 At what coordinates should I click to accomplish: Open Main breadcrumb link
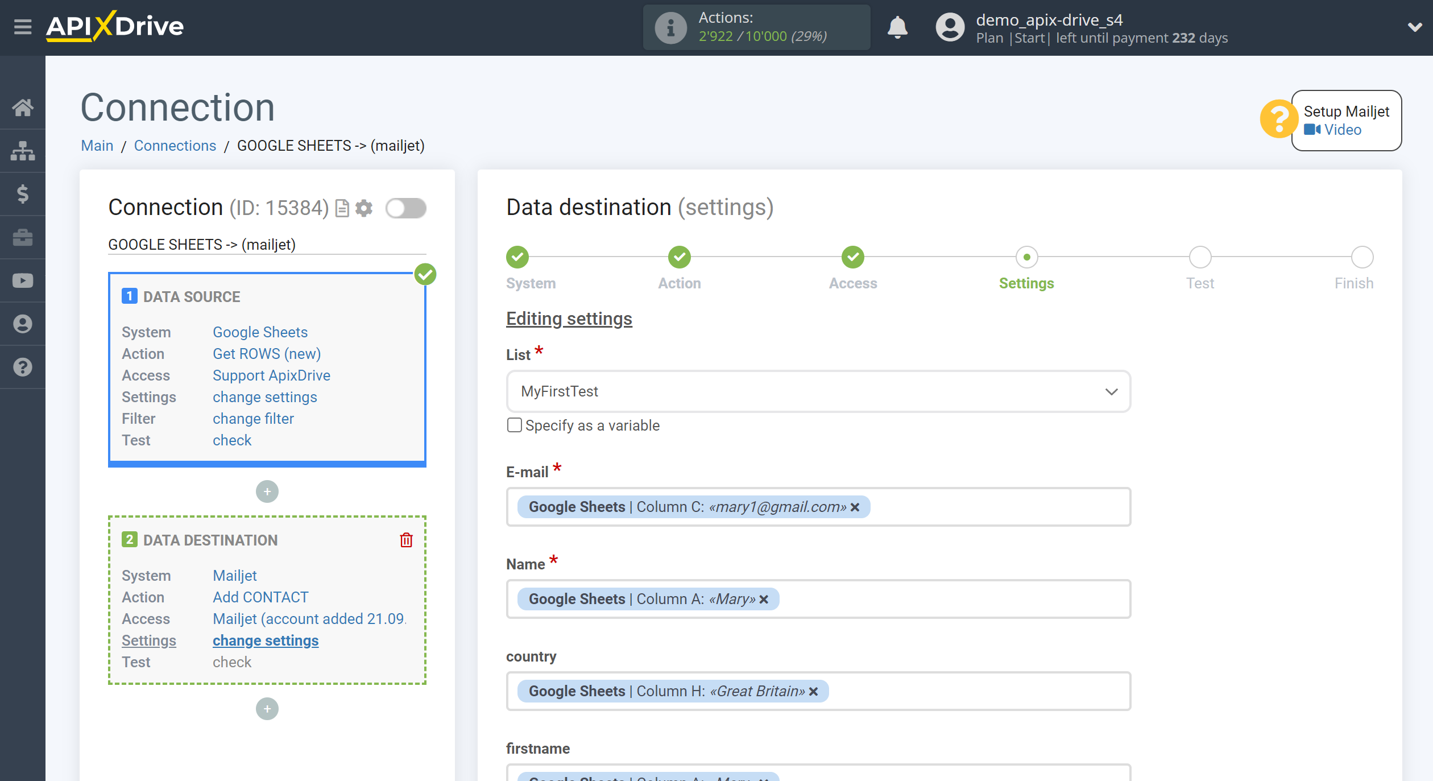[97, 146]
